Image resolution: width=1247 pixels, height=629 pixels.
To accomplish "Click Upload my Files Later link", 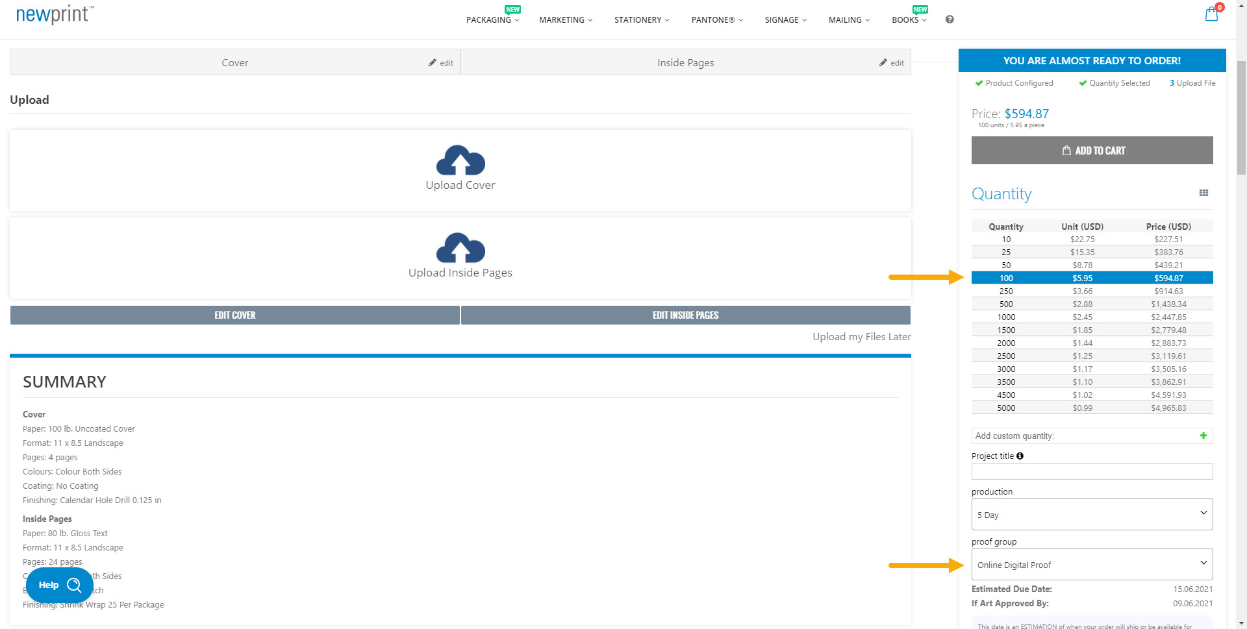I will [x=861, y=337].
